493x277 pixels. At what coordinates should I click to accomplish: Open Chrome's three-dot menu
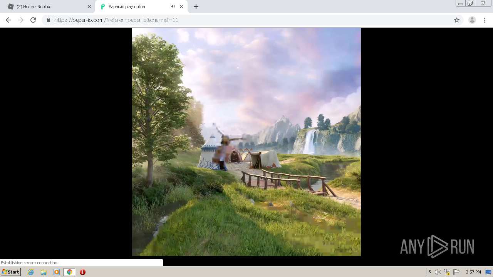tap(485, 20)
